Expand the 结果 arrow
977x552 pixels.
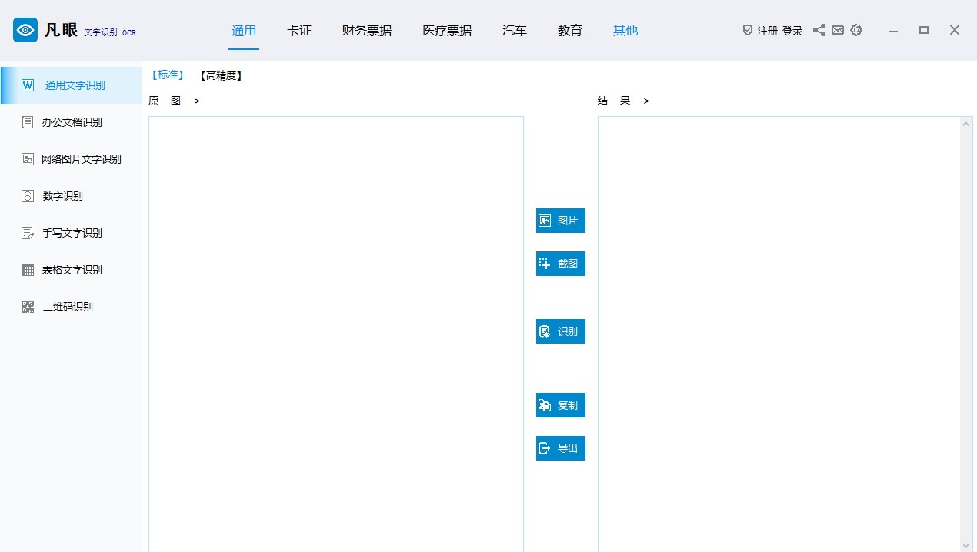(x=646, y=101)
